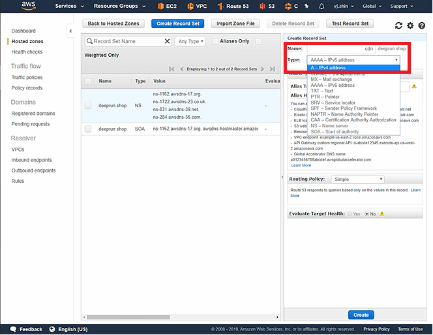Screen dimensions: 433x335
Task: Click Create Record Set button
Action: 177,24
